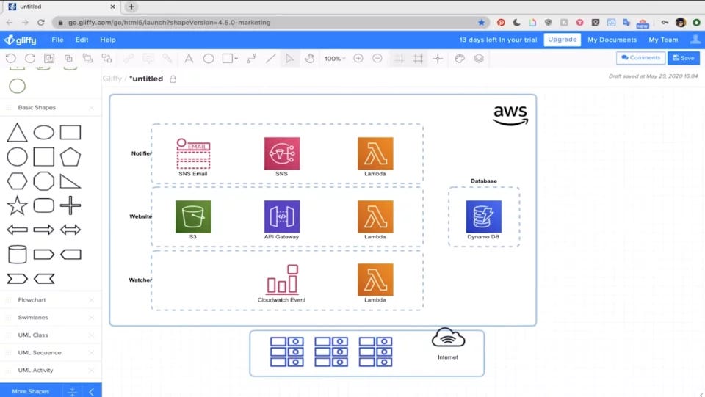The width and height of the screenshot is (705, 397).
Task: Select the Dynamo DB icon on canvas
Action: 484,216
